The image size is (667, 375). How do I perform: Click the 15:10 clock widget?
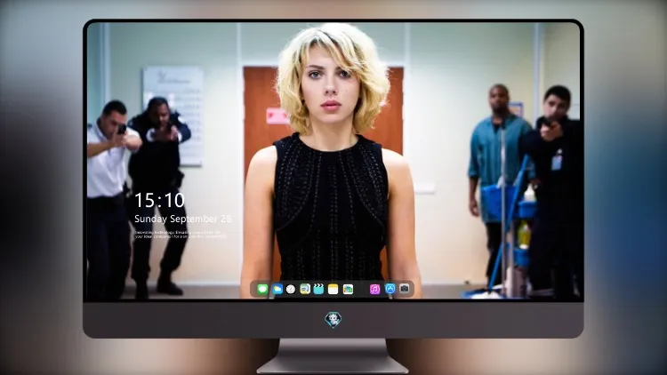click(x=159, y=200)
